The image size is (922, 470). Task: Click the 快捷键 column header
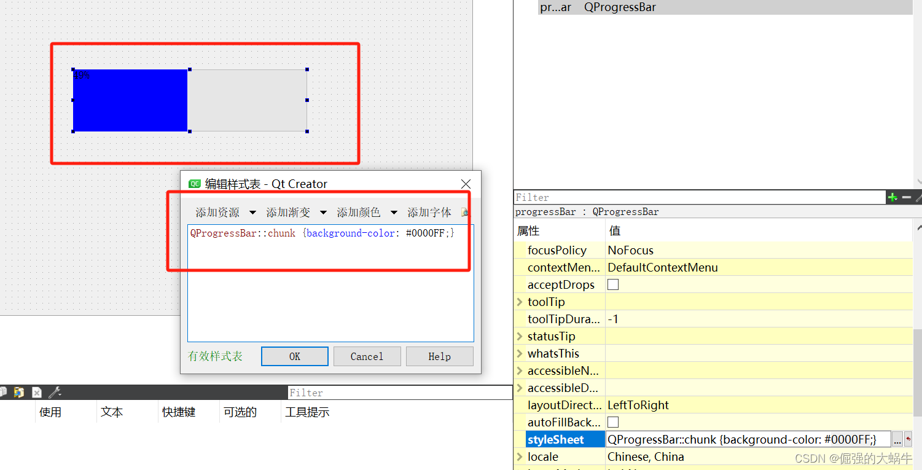[179, 412]
